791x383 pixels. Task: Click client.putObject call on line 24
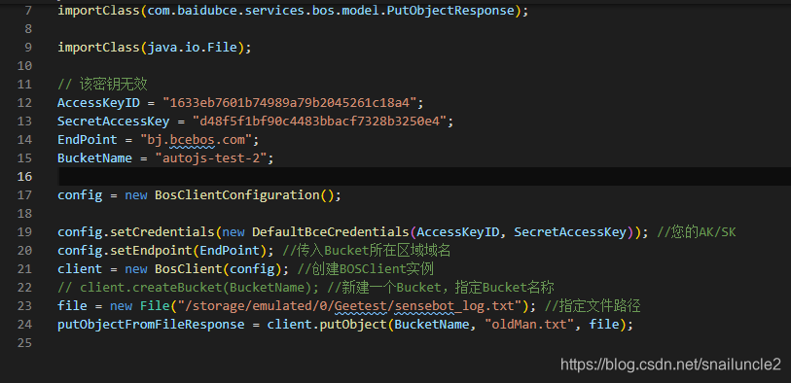[327, 325]
